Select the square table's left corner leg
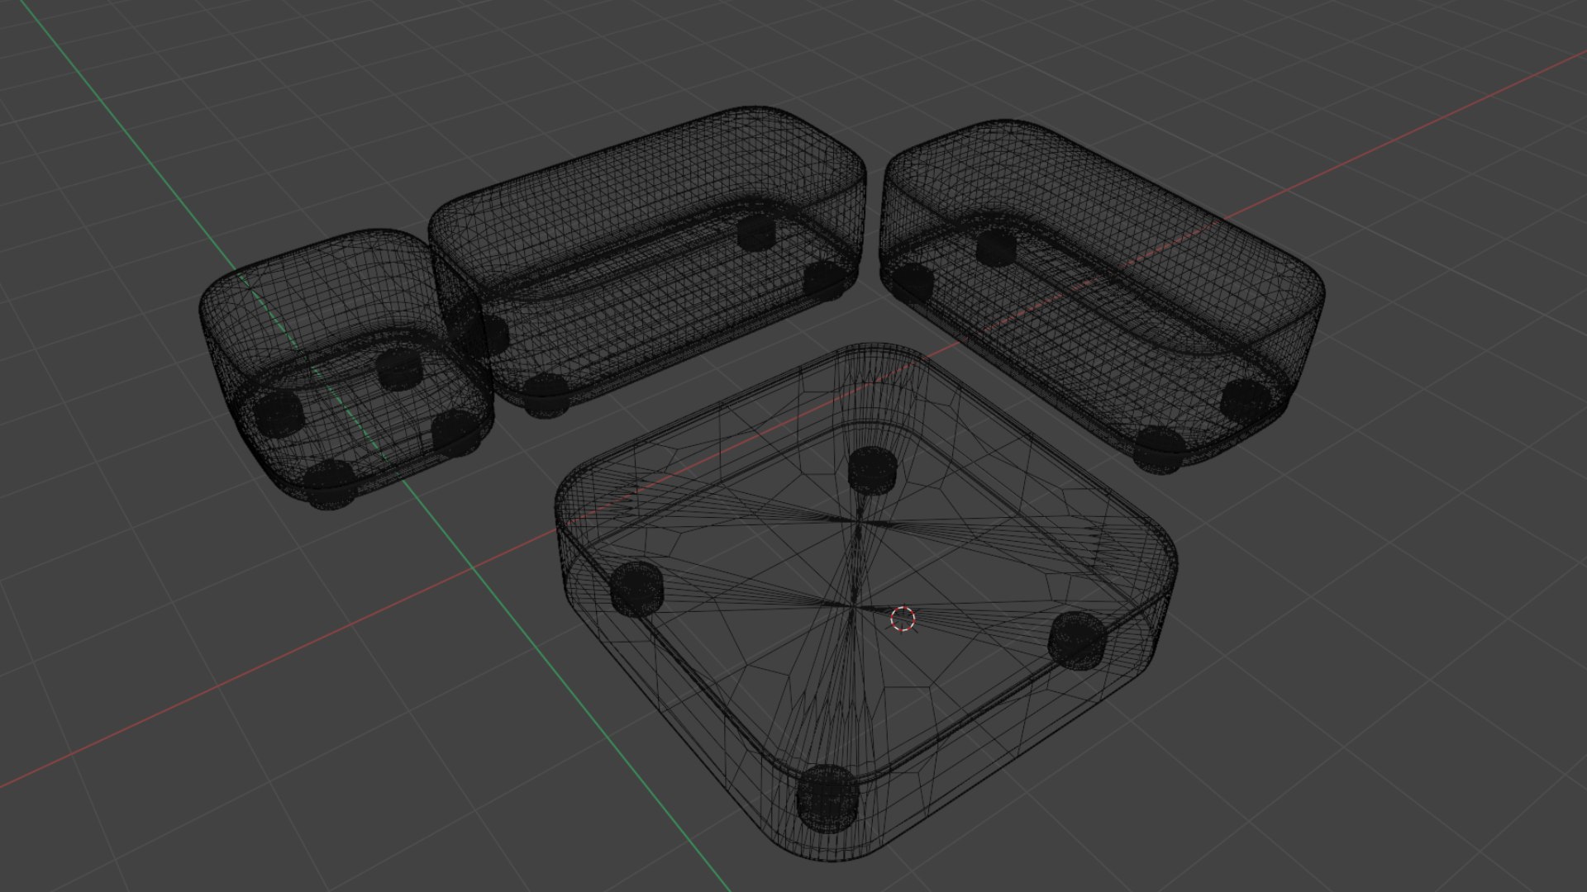Screen dimensions: 1587x892 636,590
